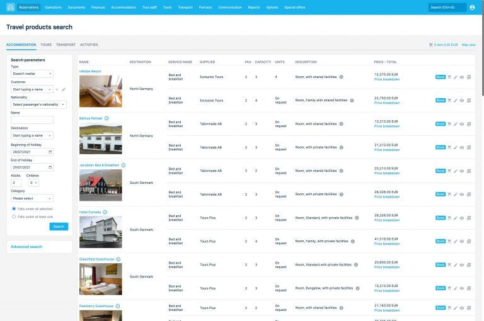Book the Hillside Resort 12,375.00 EUR room

[441, 77]
